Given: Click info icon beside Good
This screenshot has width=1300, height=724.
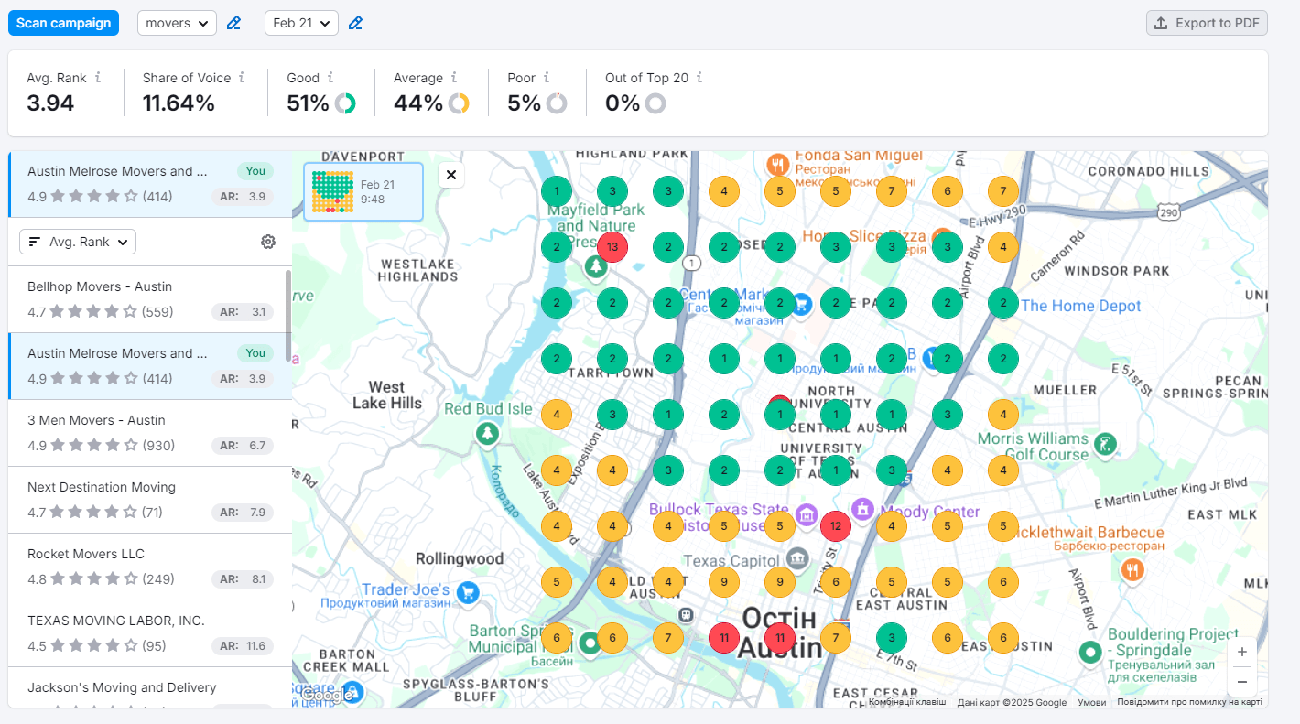Looking at the screenshot, I should (330, 78).
